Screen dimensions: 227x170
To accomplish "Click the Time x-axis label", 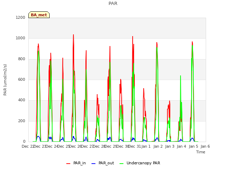I will pyautogui.click(x=201, y=152).
